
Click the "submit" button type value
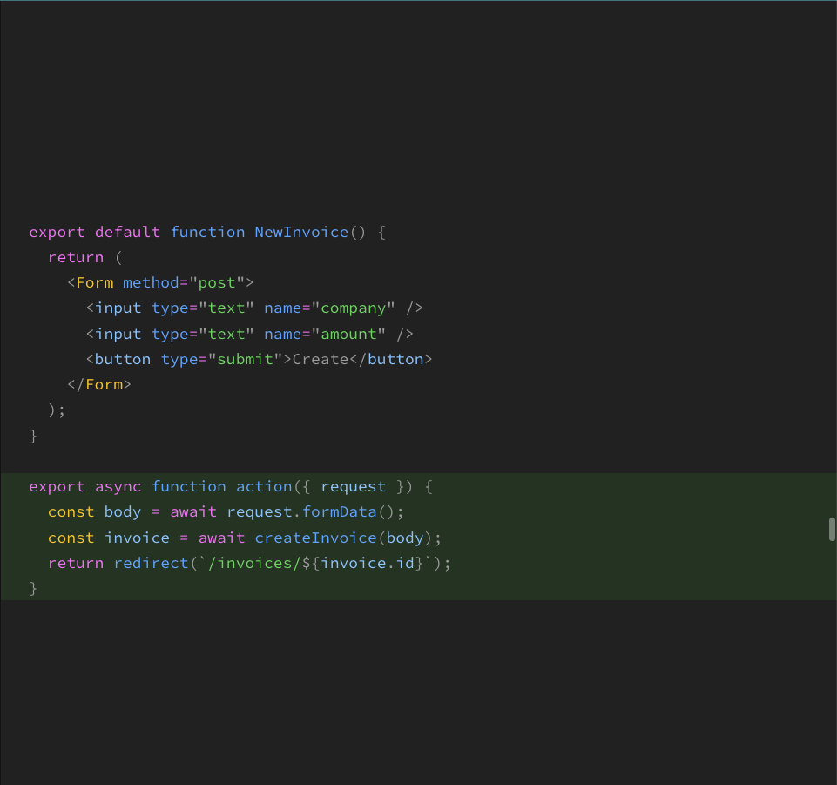click(x=245, y=359)
